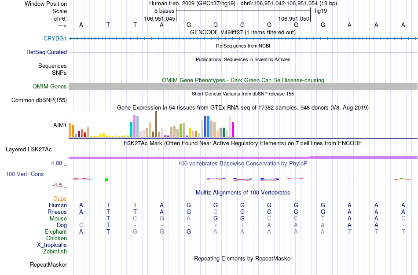Click the Window Position label

tap(46, 4)
